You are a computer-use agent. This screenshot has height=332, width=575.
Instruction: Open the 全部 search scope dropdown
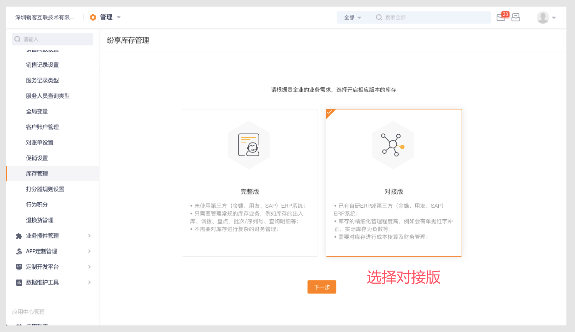[352, 18]
